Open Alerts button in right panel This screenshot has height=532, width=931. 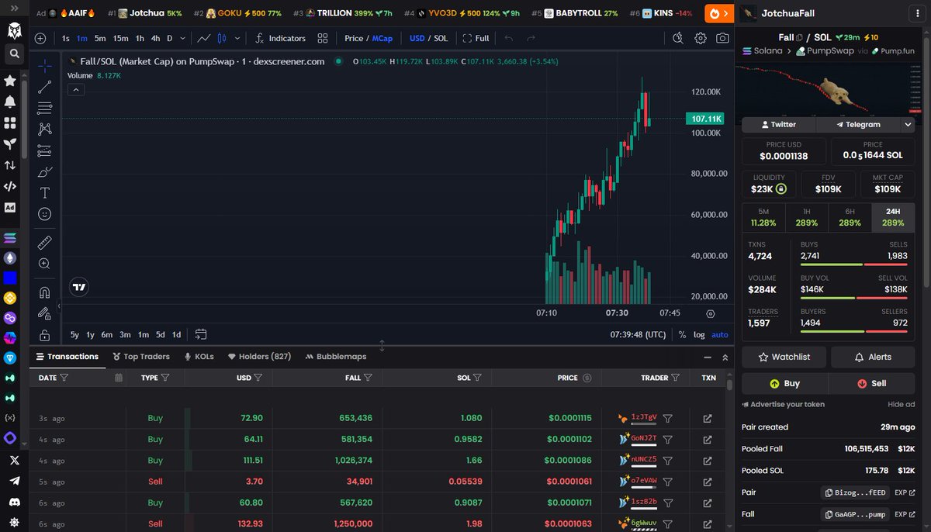(x=873, y=357)
